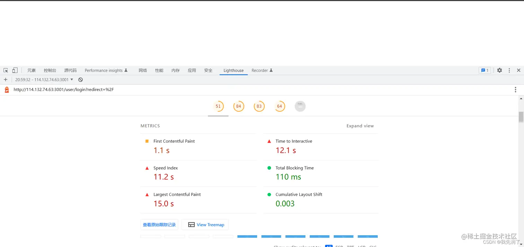Click the red triangle beside Largest Contentful Paint
The height and width of the screenshot is (247, 524).
(147, 195)
